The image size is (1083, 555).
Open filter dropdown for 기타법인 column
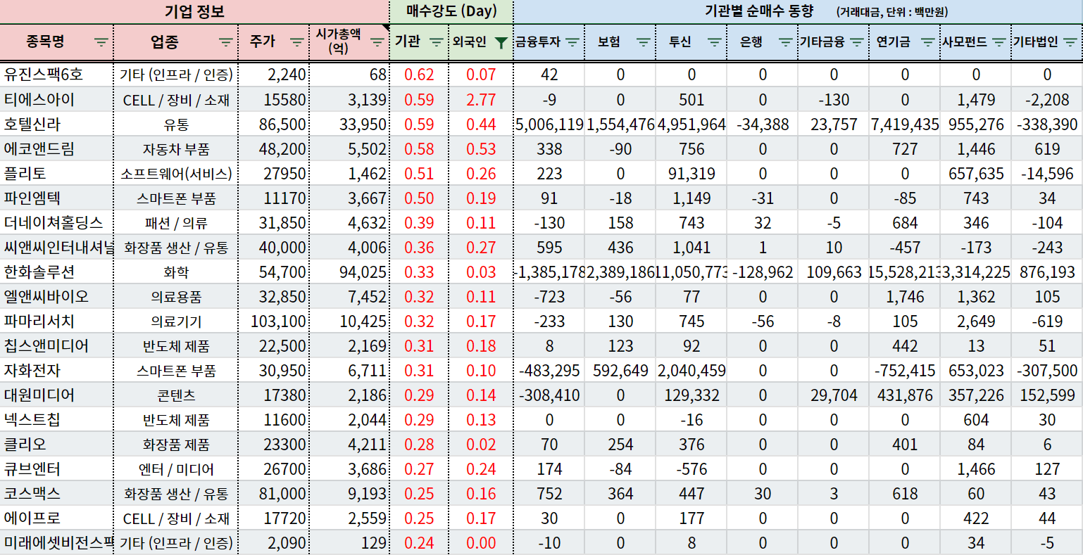(1070, 42)
